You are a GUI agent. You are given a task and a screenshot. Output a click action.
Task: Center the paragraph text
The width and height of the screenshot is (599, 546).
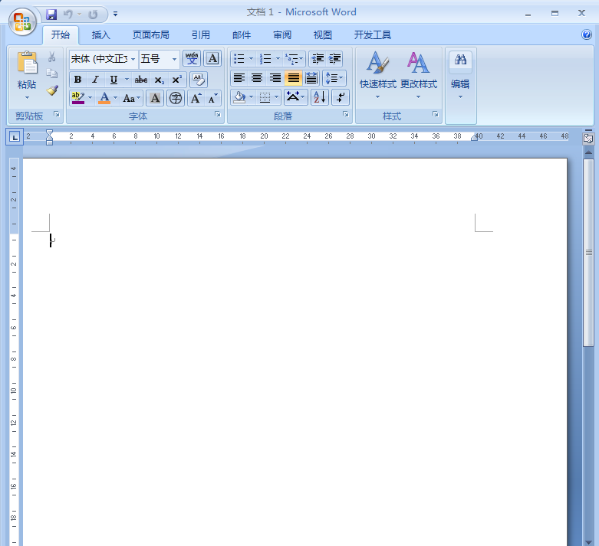[257, 78]
